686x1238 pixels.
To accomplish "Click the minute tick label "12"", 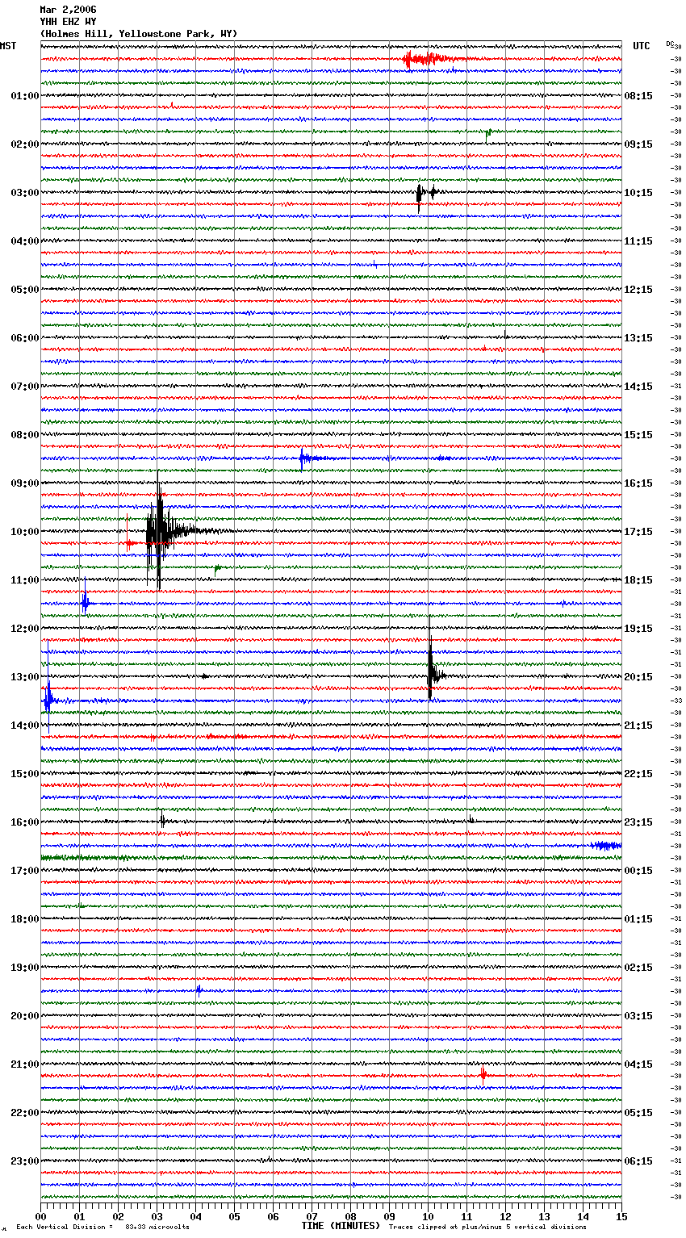I will (x=506, y=1216).
